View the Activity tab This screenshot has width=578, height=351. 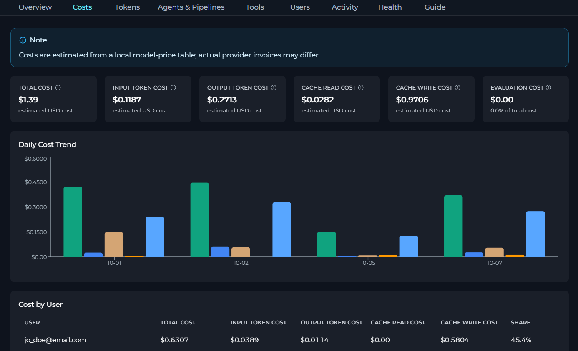[x=345, y=7]
